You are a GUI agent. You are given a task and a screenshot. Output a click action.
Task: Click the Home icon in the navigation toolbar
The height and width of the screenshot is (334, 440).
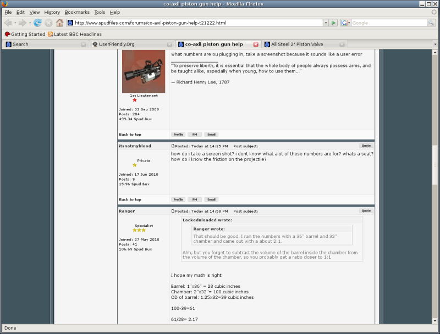coord(59,23)
